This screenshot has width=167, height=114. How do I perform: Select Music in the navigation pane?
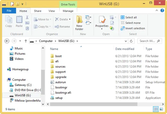(16, 48)
